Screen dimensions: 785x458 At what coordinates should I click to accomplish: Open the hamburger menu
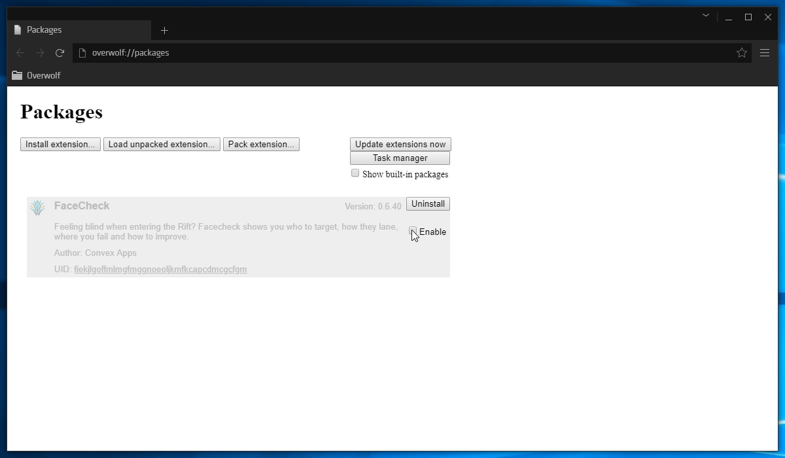click(x=764, y=53)
